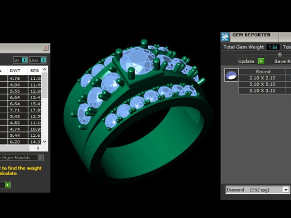291x218 pixels.
Task: Select the 3.10 X 3.10 gem row
Action: (263, 91)
